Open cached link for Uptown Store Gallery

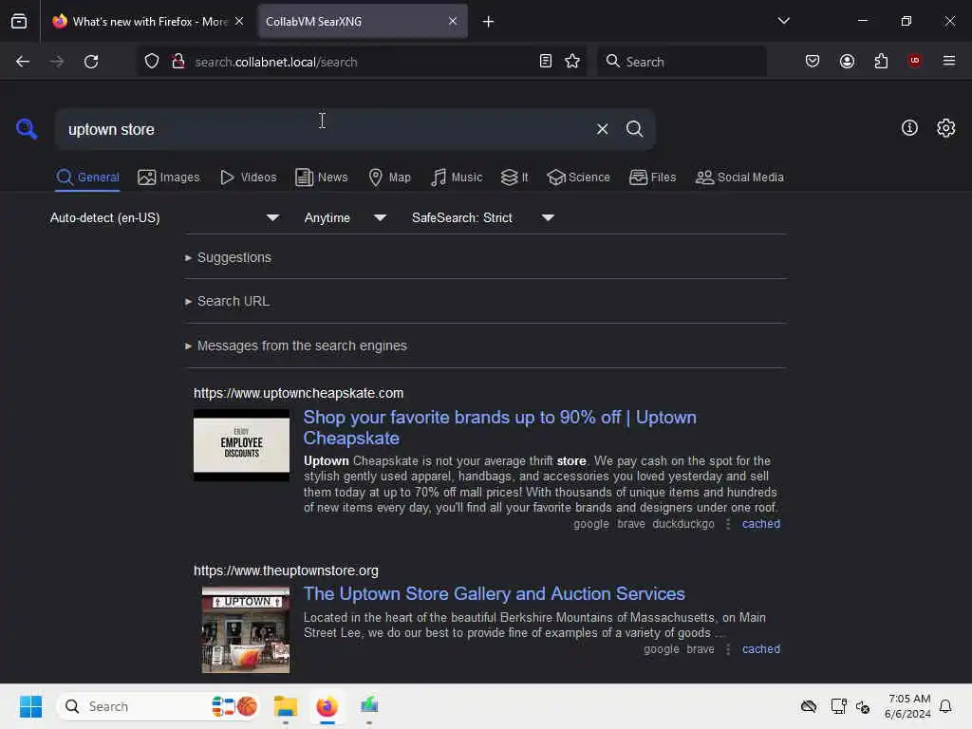760,649
